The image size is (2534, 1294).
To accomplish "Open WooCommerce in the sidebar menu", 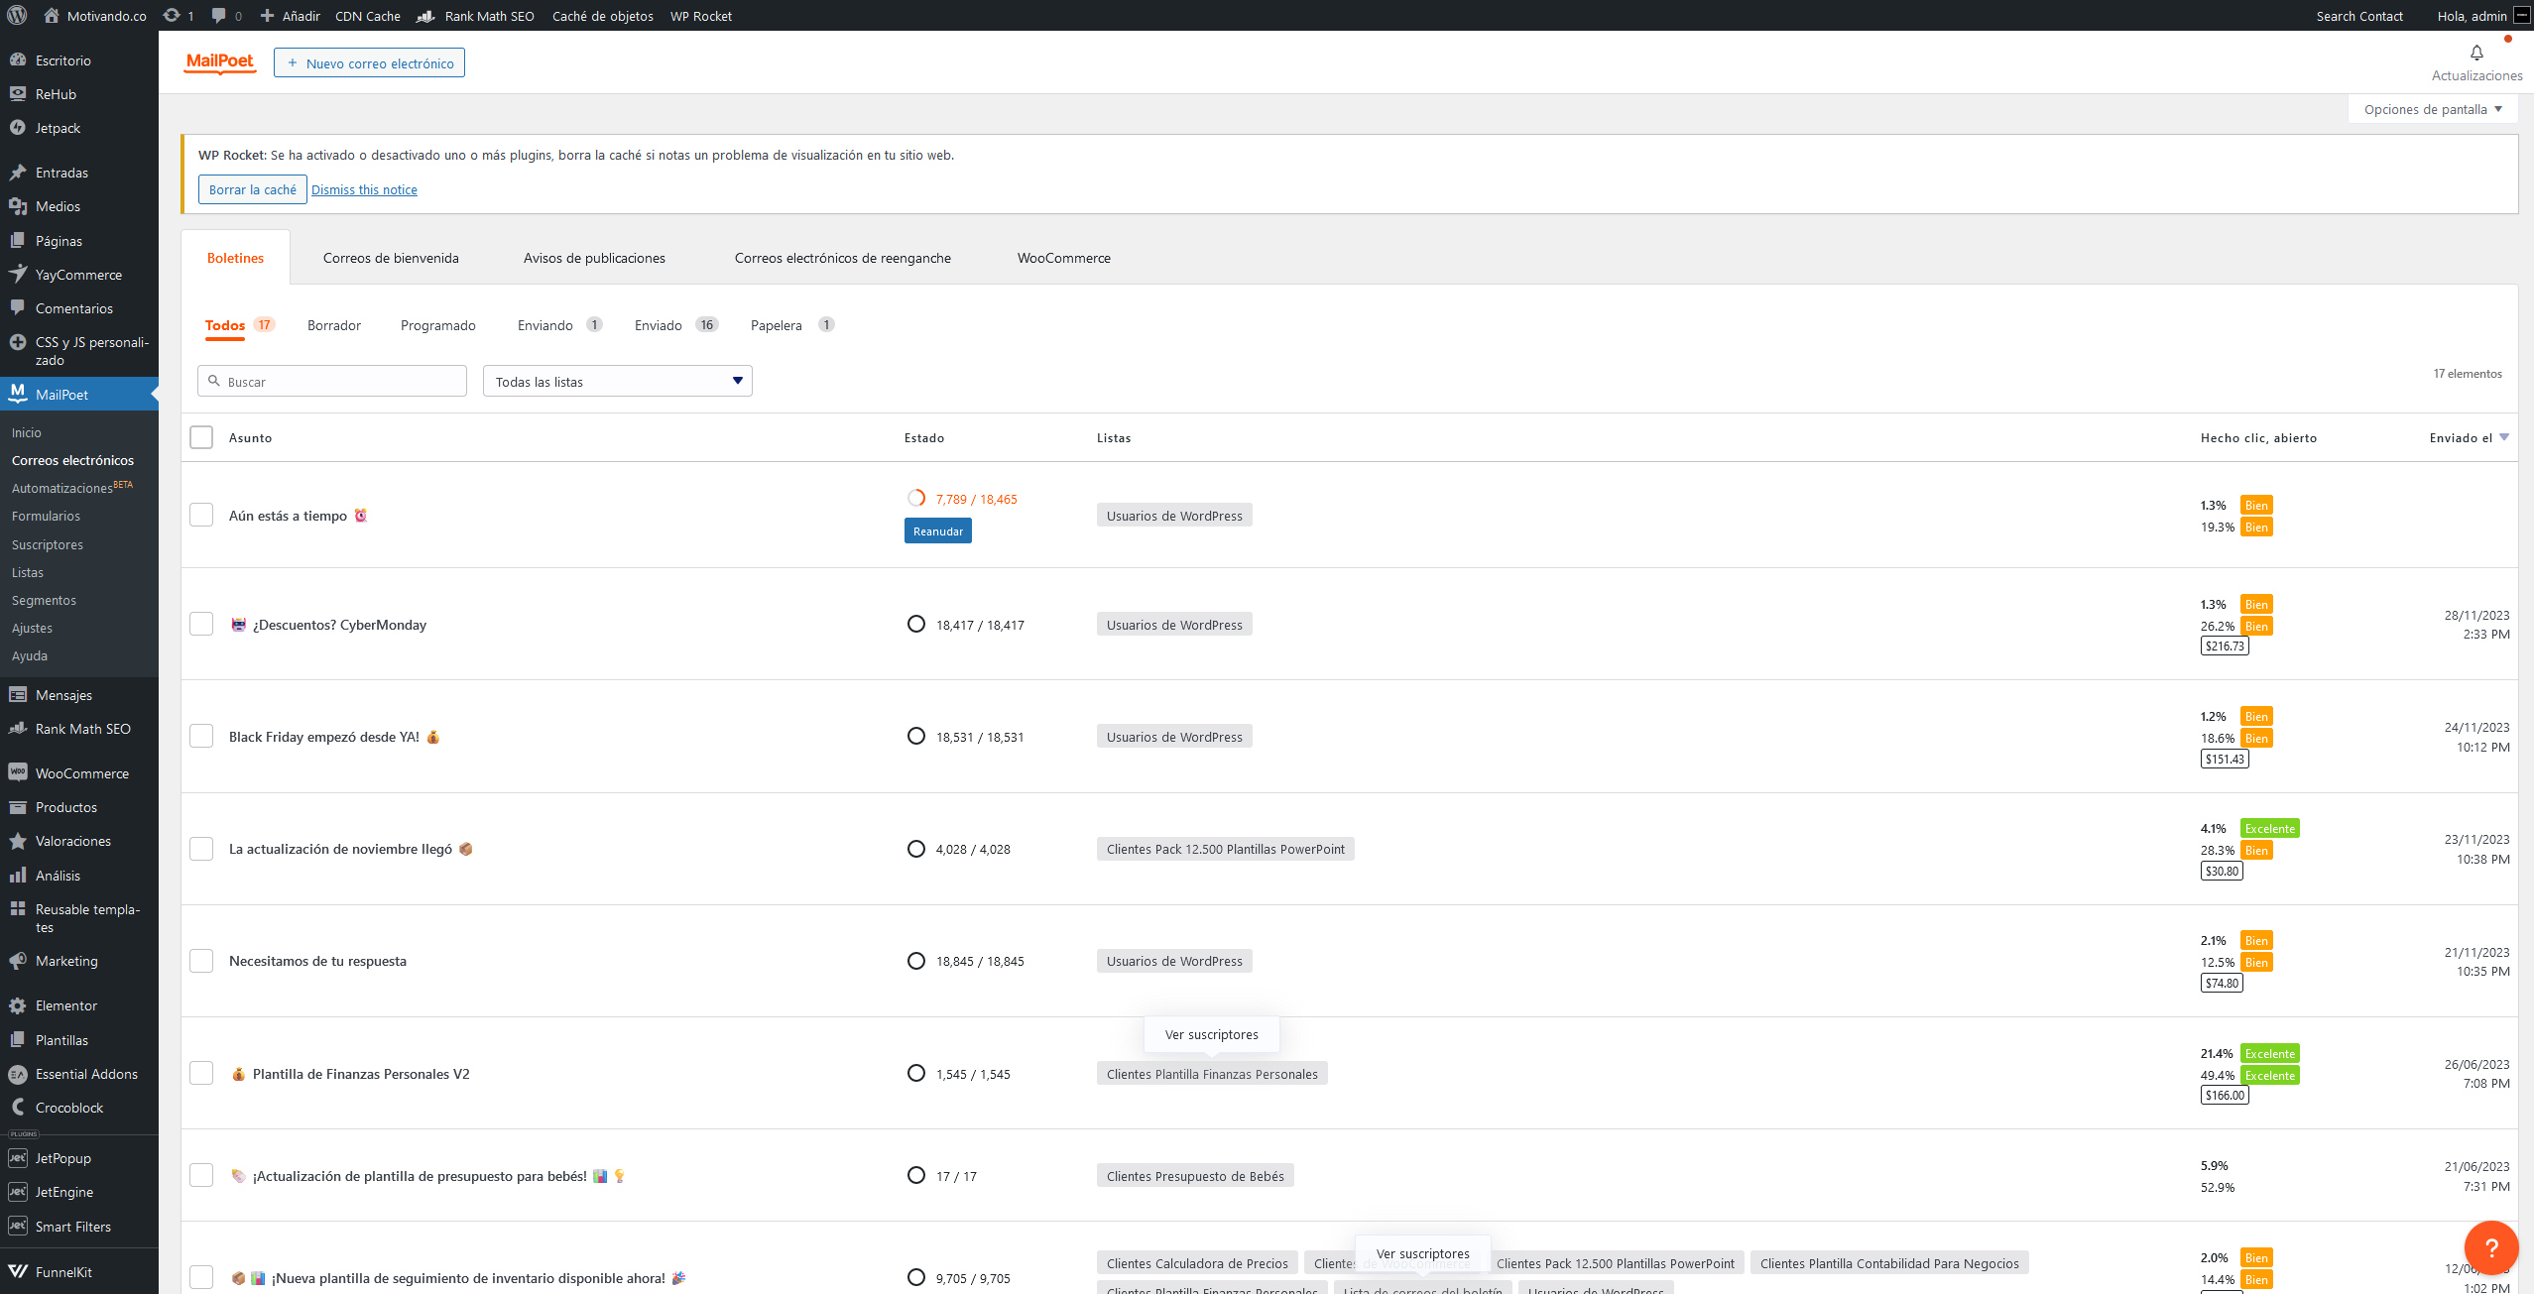I will (x=81, y=773).
